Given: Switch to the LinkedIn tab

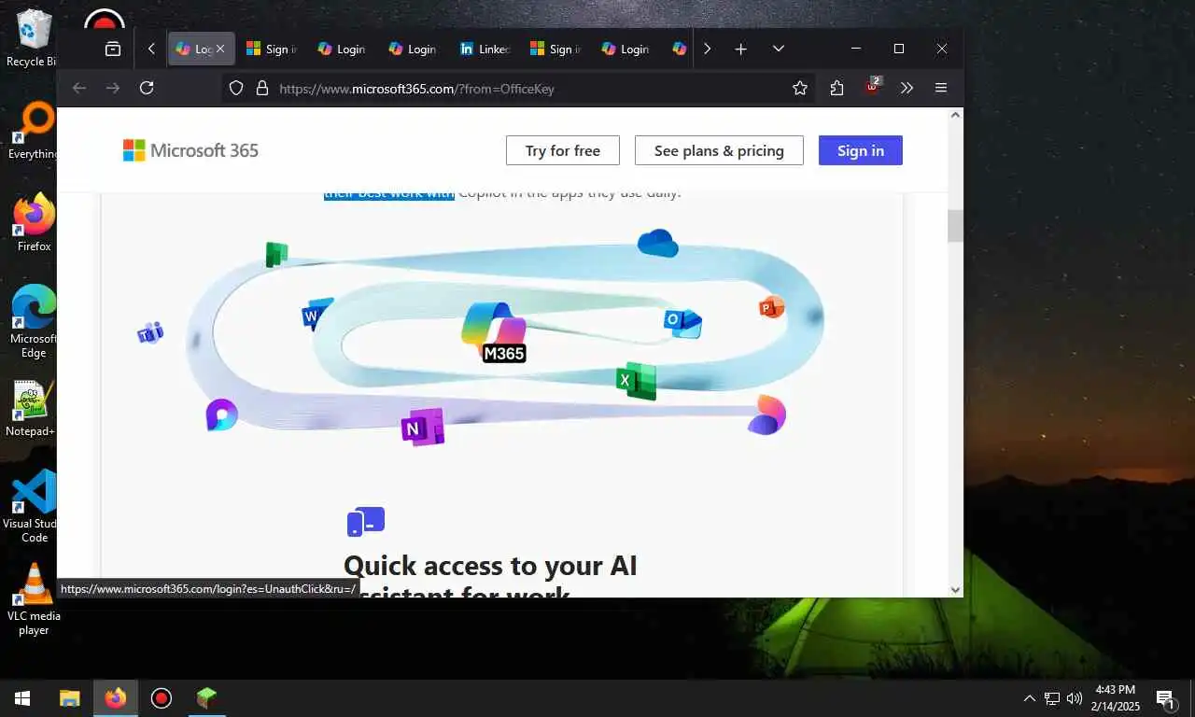Looking at the screenshot, I should (485, 49).
